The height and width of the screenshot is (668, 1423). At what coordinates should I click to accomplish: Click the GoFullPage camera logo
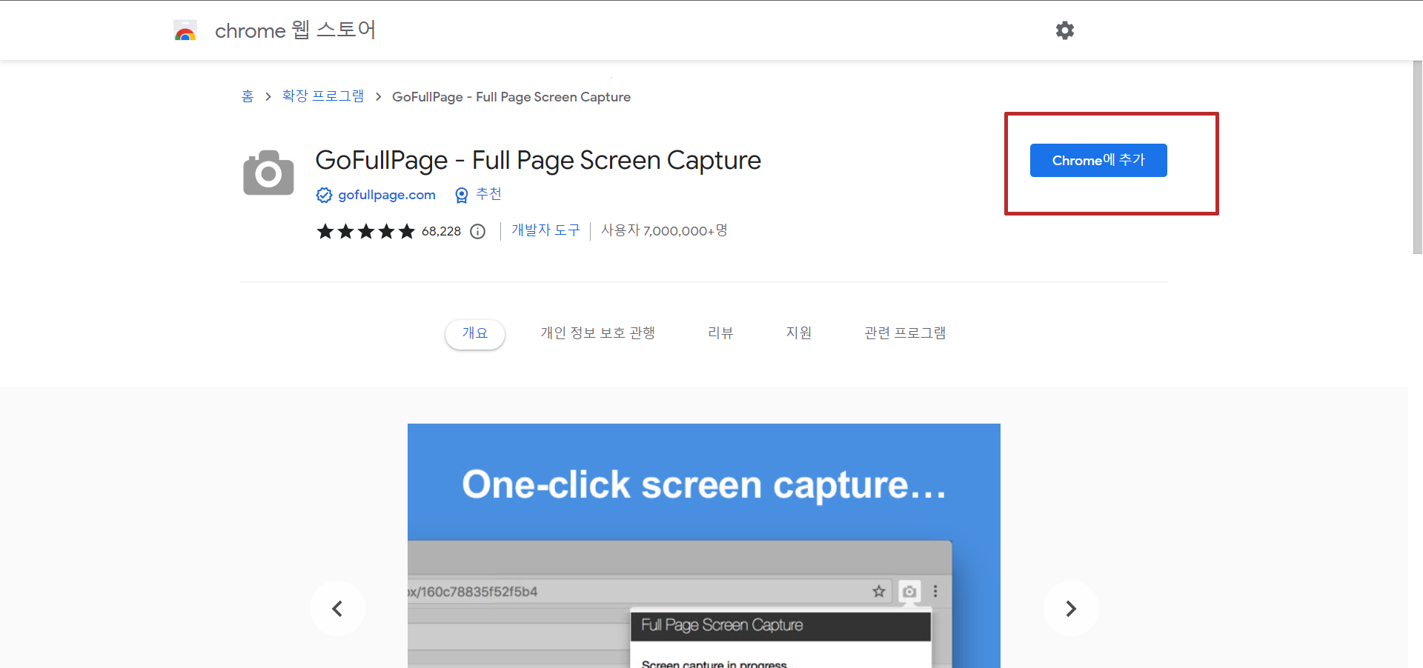268,172
